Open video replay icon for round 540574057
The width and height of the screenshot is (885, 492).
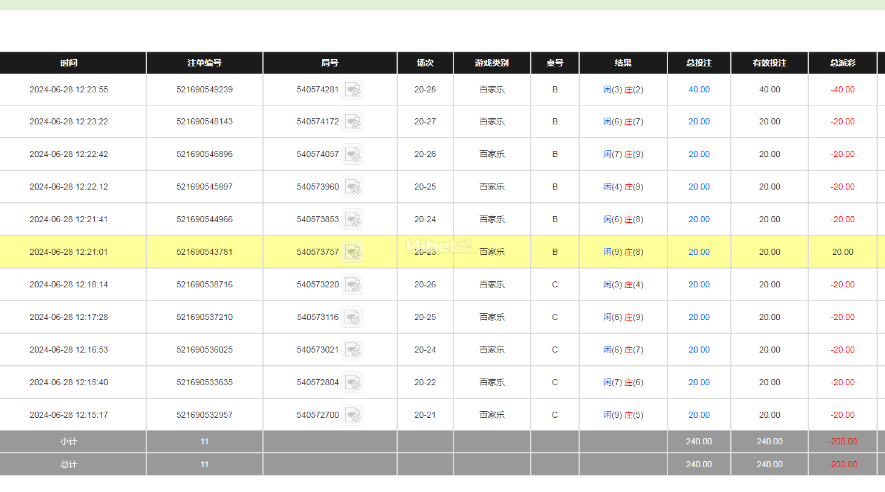(352, 154)
